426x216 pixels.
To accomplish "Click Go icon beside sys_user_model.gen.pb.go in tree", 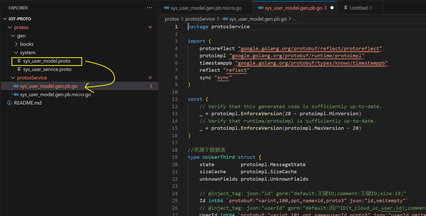I will point(16,86).
